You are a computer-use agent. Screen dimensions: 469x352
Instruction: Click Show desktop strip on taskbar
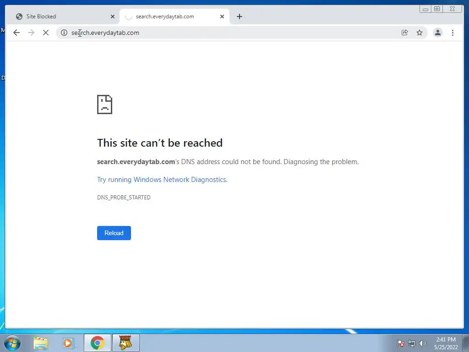coord(466,343)
